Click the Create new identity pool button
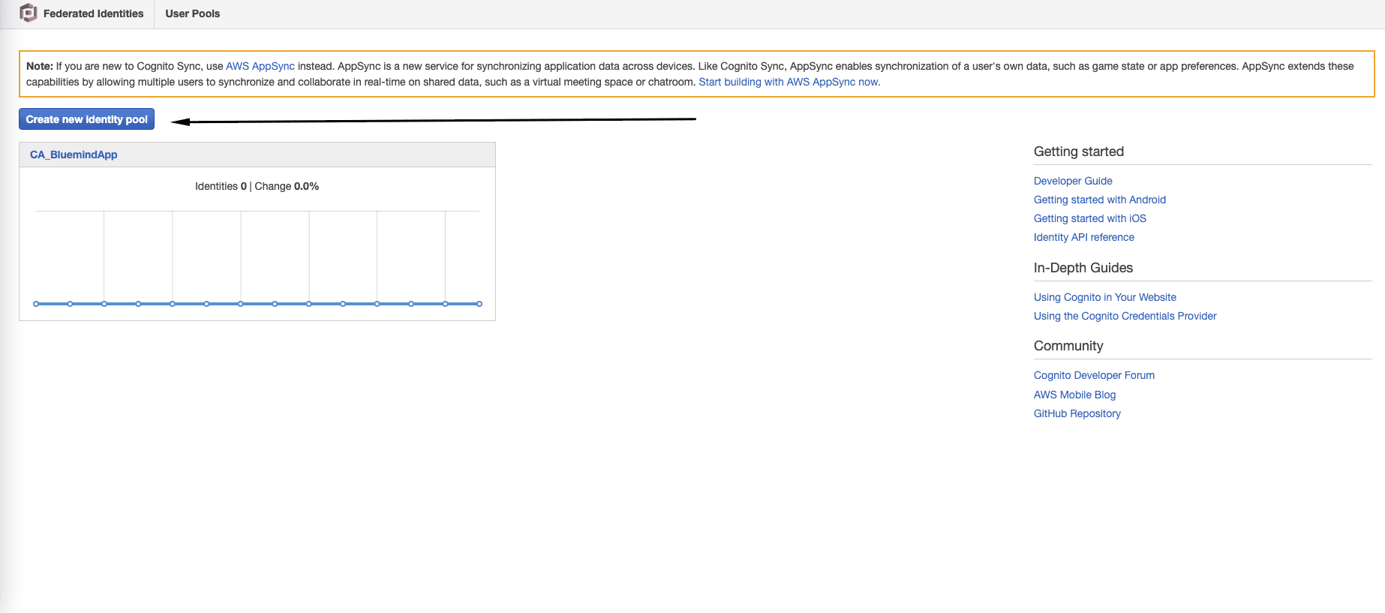 (x=86, y=119)
